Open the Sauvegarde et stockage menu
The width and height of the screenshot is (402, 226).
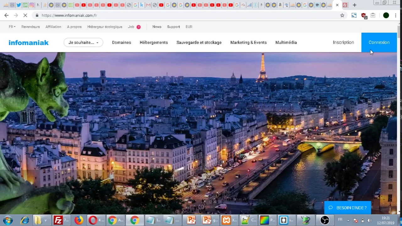199,42
